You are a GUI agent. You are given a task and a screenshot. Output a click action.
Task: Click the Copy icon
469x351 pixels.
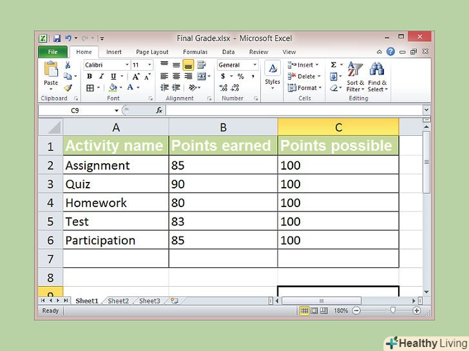click(x=68, y=76)
